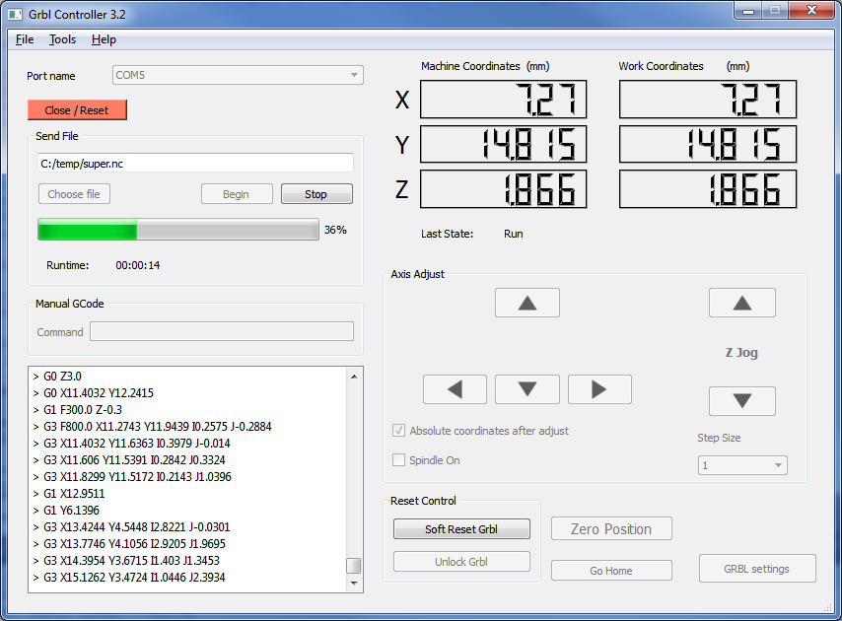Viewport: 842px width, 621px height.
Task: Enable the Spindle On checkbox
Action: pyautogui.click(x=399, y=460)
